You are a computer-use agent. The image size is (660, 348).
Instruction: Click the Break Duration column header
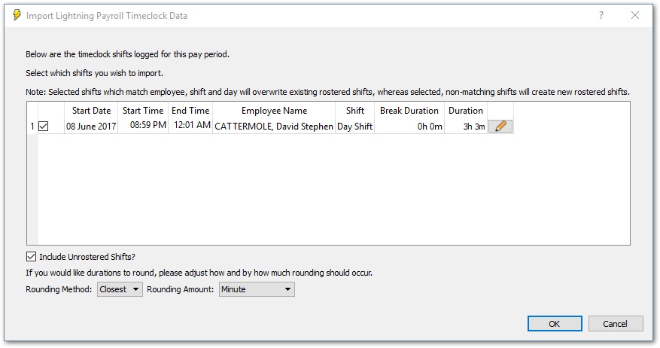point(409,111)
